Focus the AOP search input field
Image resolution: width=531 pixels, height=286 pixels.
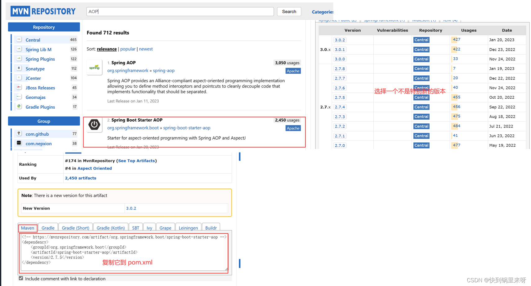click(180, 11)
